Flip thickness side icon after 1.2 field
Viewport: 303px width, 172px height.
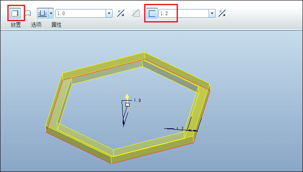(x=222, y=13)
